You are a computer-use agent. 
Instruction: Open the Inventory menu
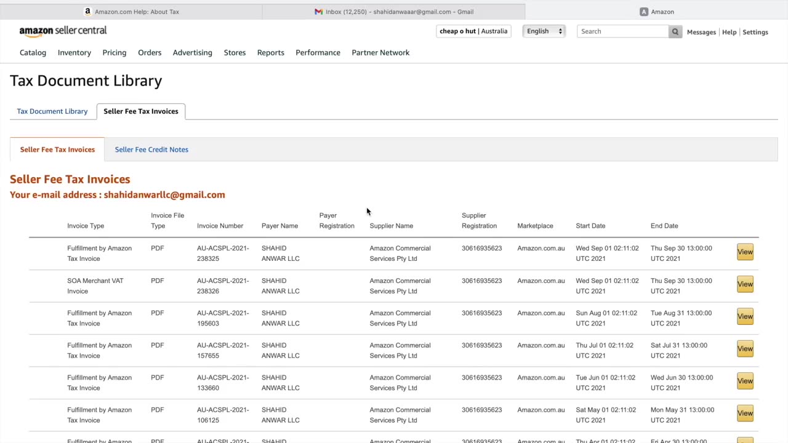[74, 52]
